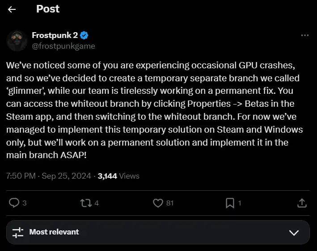View the 3,144 Views analytics
This screenshot has width=317, height=251.
[118, 176]
